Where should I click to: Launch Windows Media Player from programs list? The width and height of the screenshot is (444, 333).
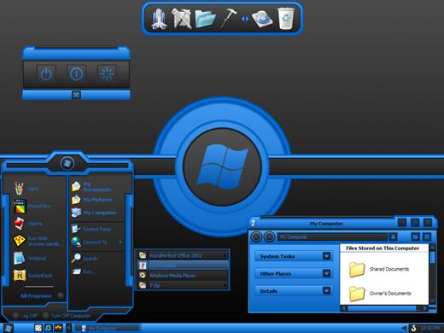pos(183,275)
